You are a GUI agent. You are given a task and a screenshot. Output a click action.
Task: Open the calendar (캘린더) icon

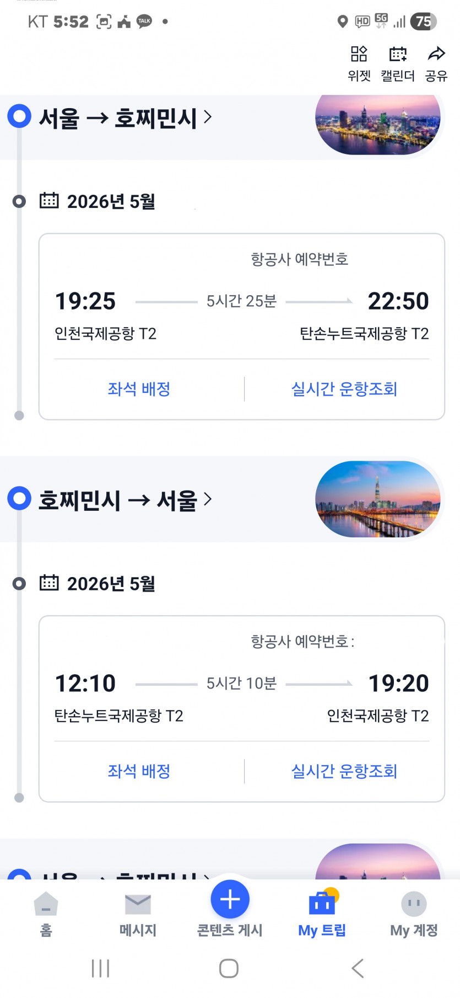(x=398, y=63)
